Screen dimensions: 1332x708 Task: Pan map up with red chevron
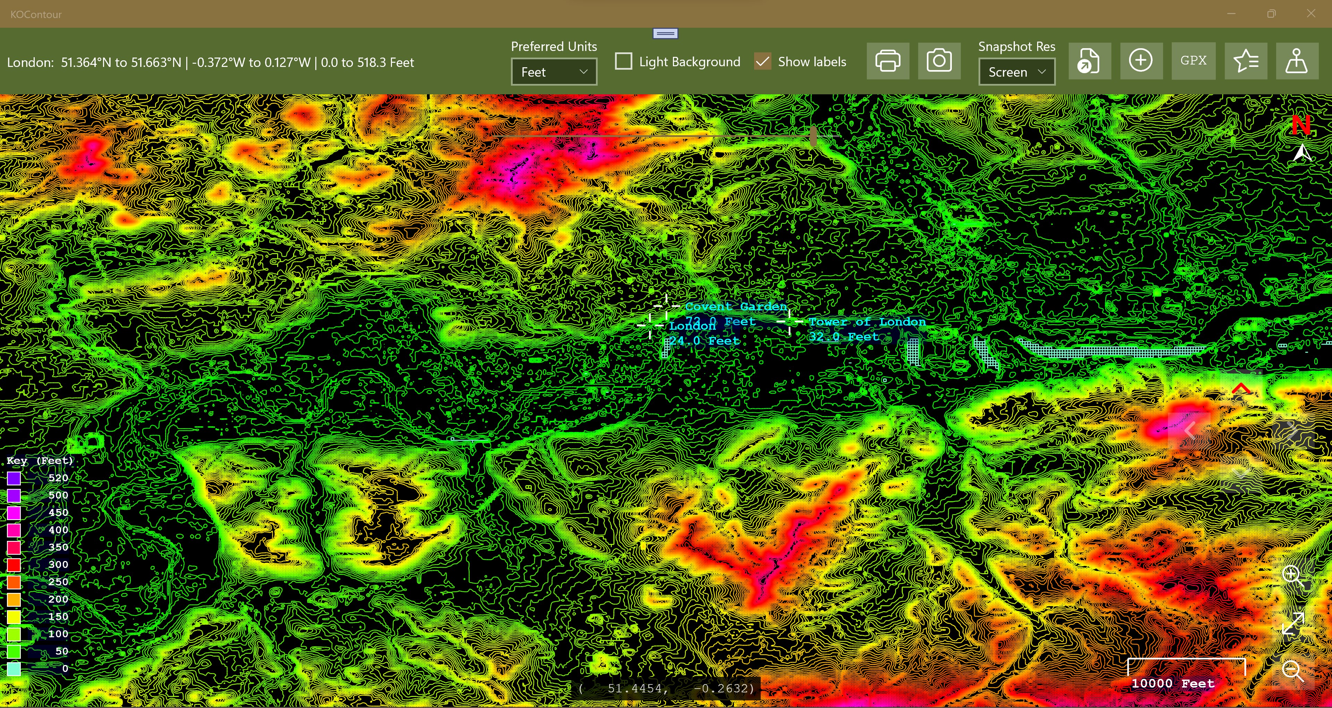tap(1241, 389)
